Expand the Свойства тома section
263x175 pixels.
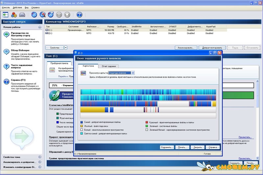(x=40, y=157)
